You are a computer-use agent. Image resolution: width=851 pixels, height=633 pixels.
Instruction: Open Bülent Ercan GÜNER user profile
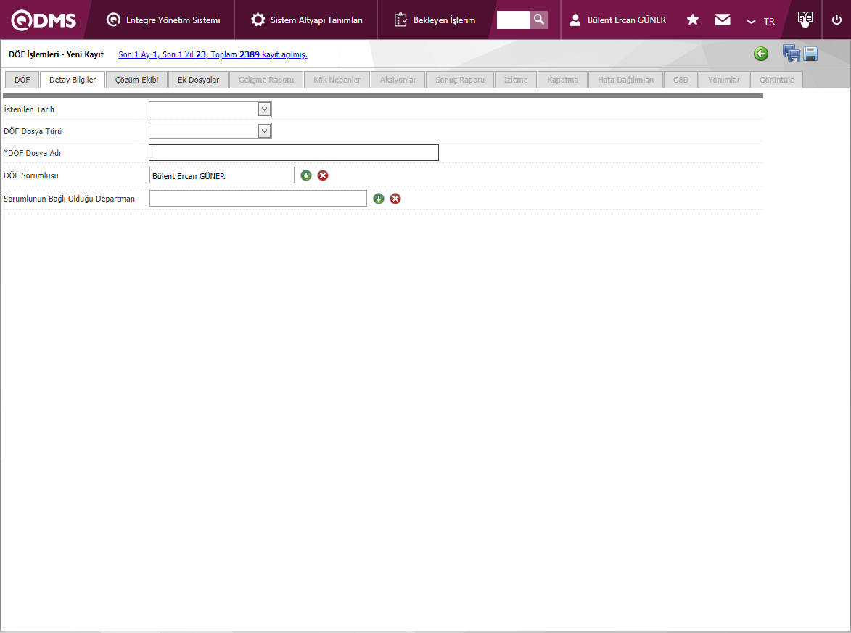[617, 20]
